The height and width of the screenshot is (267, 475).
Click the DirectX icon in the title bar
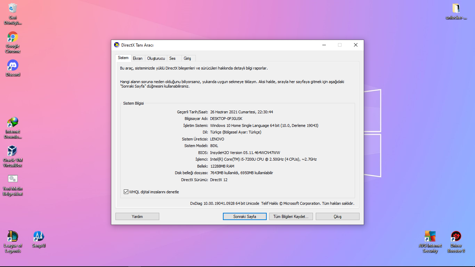117,45
